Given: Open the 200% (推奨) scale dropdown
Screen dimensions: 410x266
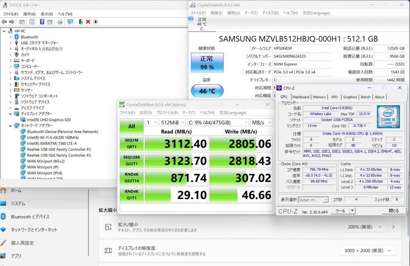Looking at the screenshot, I should (365, 227).
